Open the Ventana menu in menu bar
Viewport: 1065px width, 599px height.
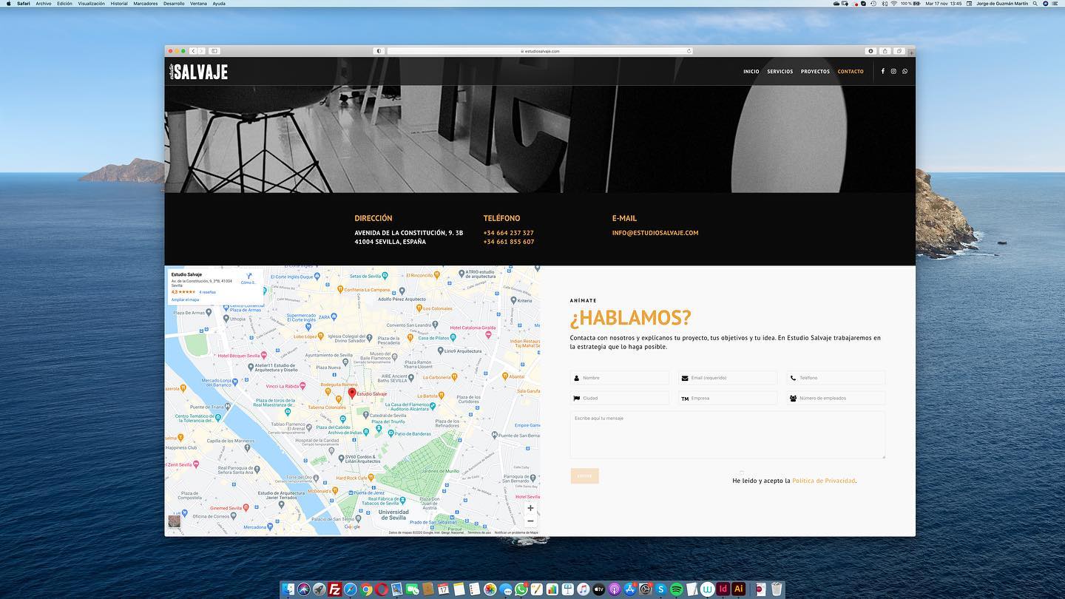198,4
